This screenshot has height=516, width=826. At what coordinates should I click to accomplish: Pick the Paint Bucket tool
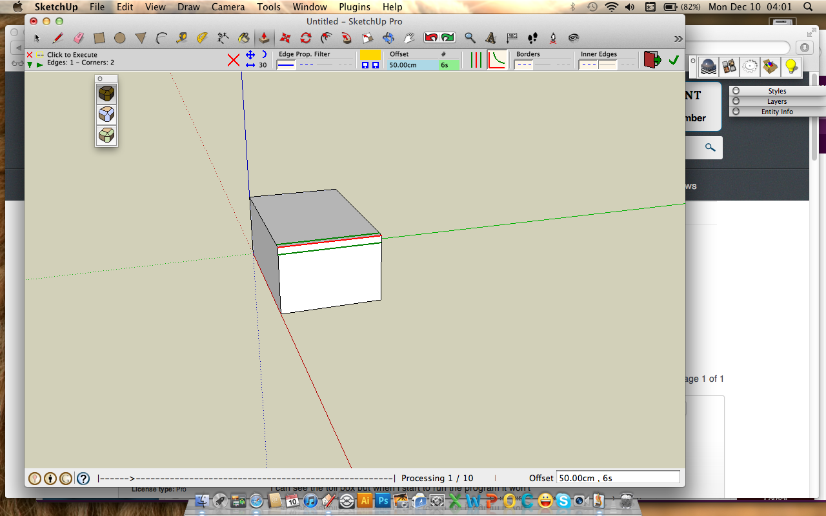(x=243, y=38)
